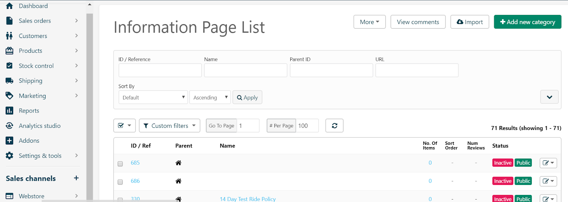Click the home parent icon for row 686
The height and width of the screenshot is (202, 568).
coord(179,181)
